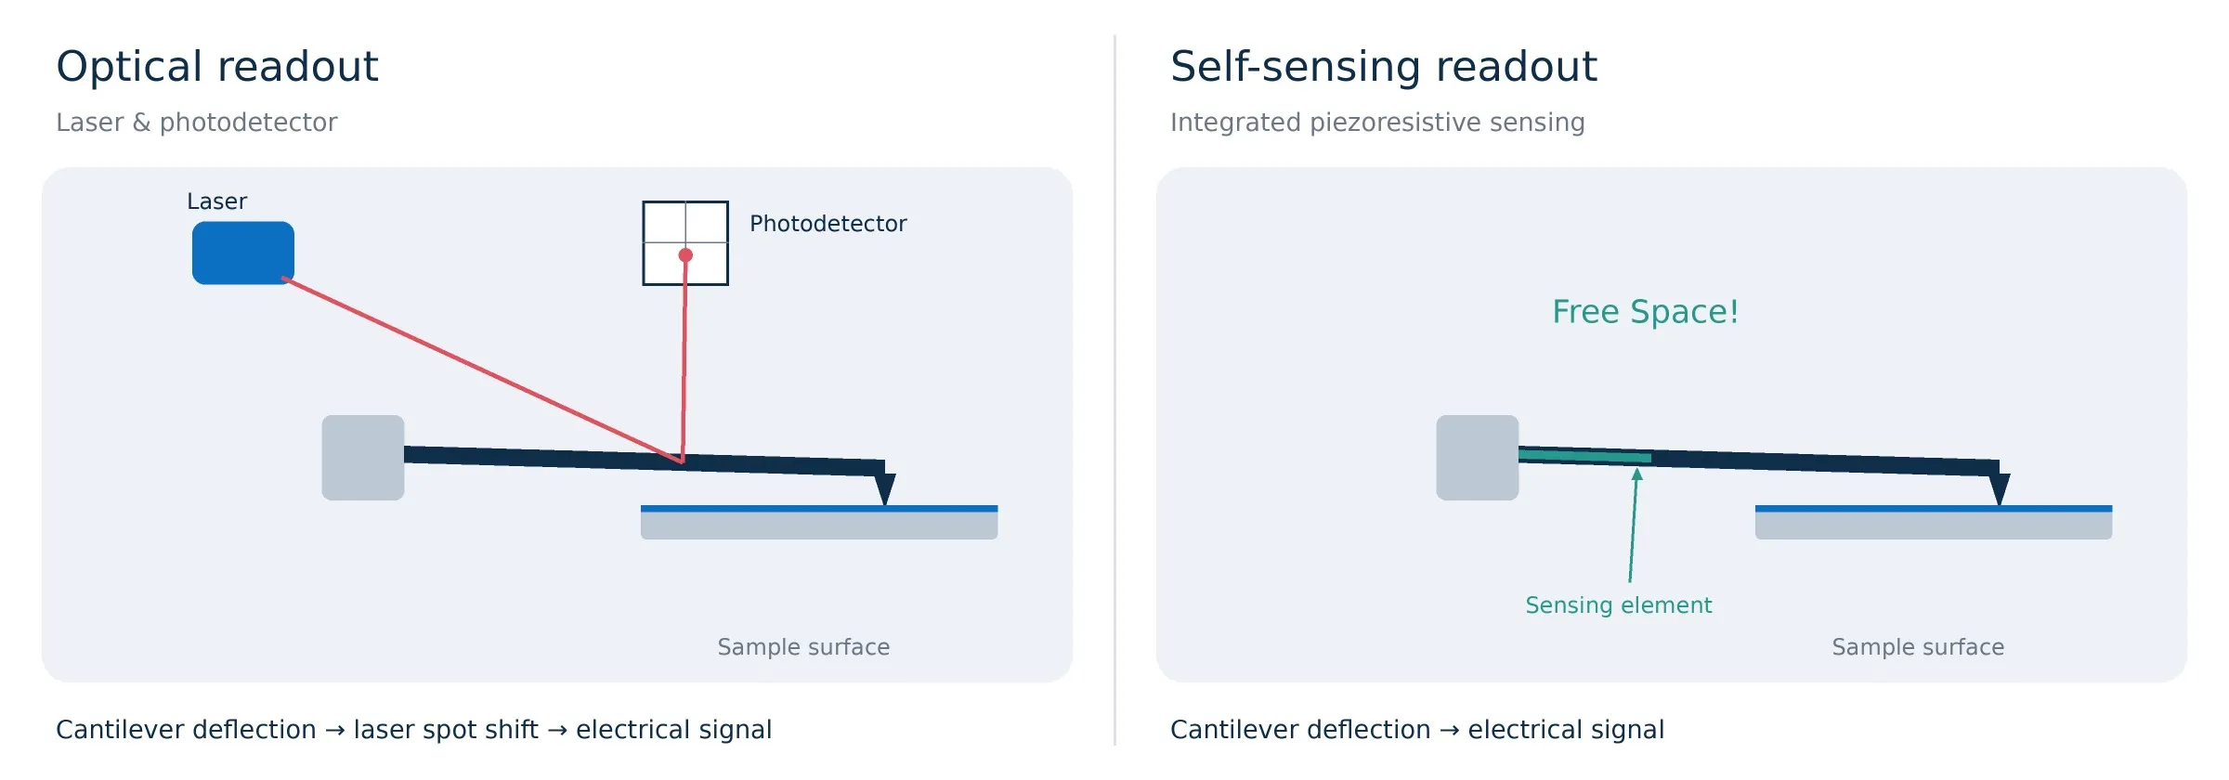This screenshot has width=2229, height=780.
Task: Click the Optical readout heading
Action: click(x=217, y=67)
